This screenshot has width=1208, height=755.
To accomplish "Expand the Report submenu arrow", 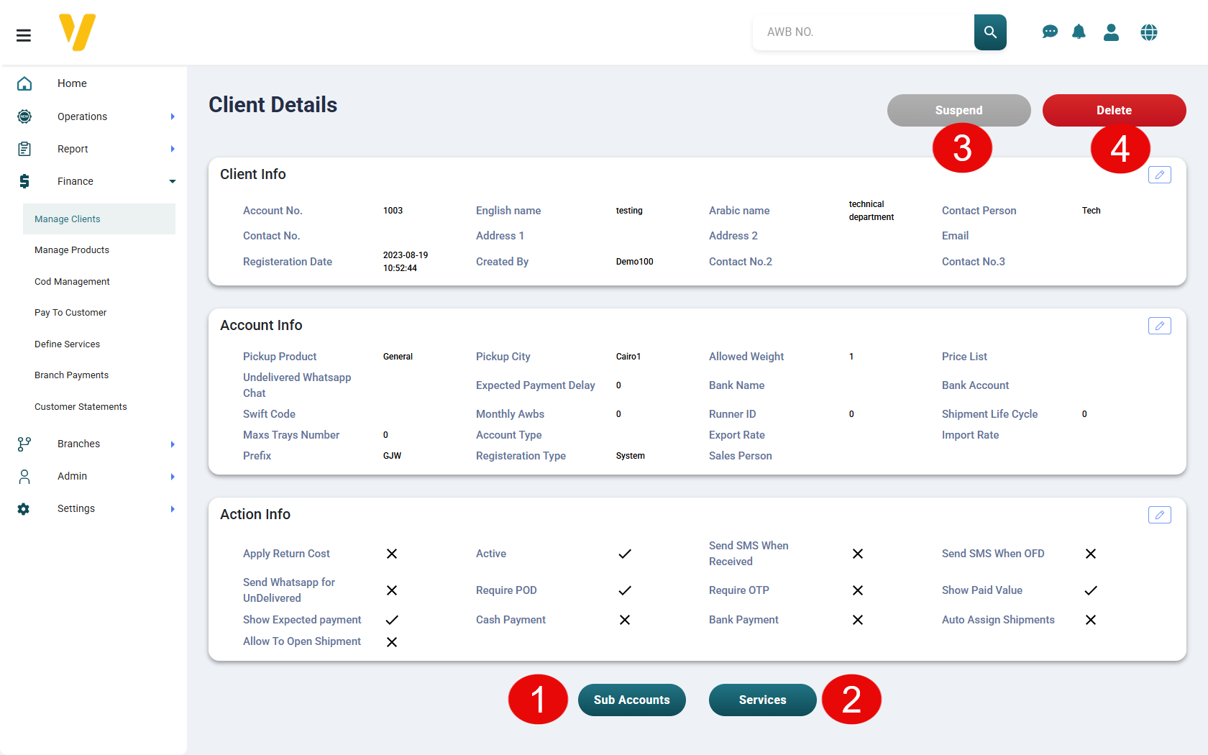I will 173,149.
